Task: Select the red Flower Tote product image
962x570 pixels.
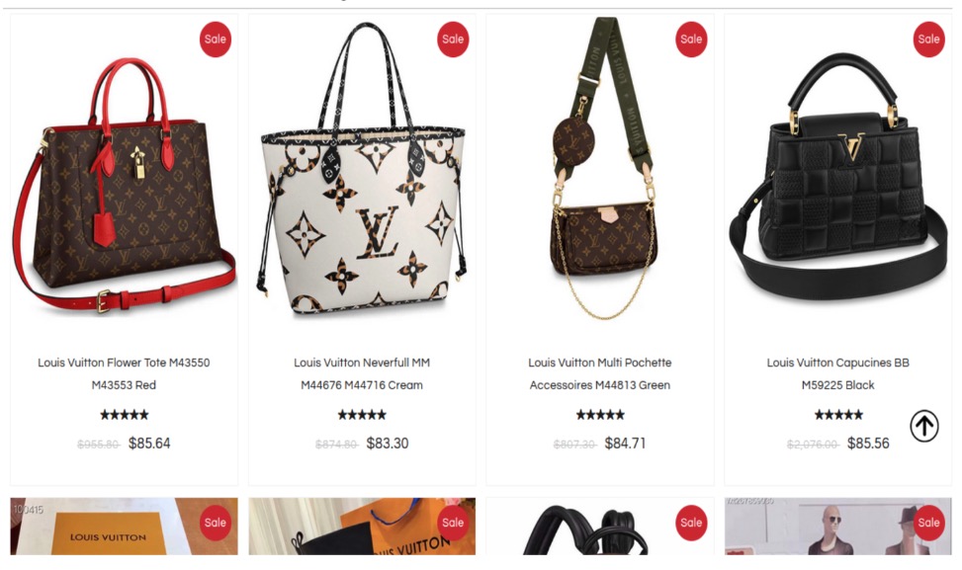Action: [x=124, y=184]
